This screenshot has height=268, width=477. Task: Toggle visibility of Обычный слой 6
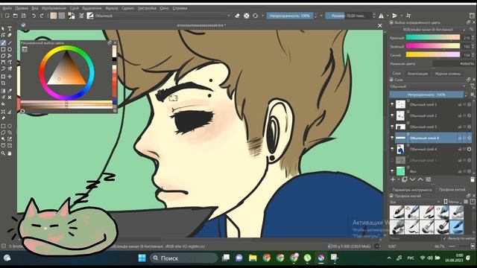tap(392, 138)
